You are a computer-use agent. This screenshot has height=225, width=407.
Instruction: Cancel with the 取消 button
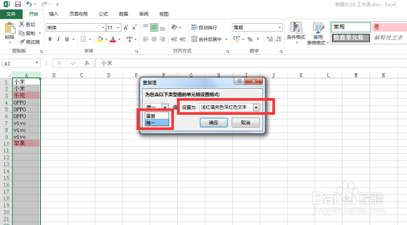coord(245,122)
